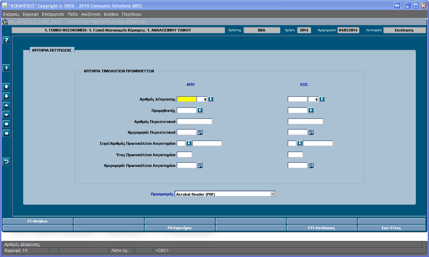Screen dimensions: 429x257
Task: Click the Χρήση 2014 field
Action: pyautogui.click(x=304, y=30)
